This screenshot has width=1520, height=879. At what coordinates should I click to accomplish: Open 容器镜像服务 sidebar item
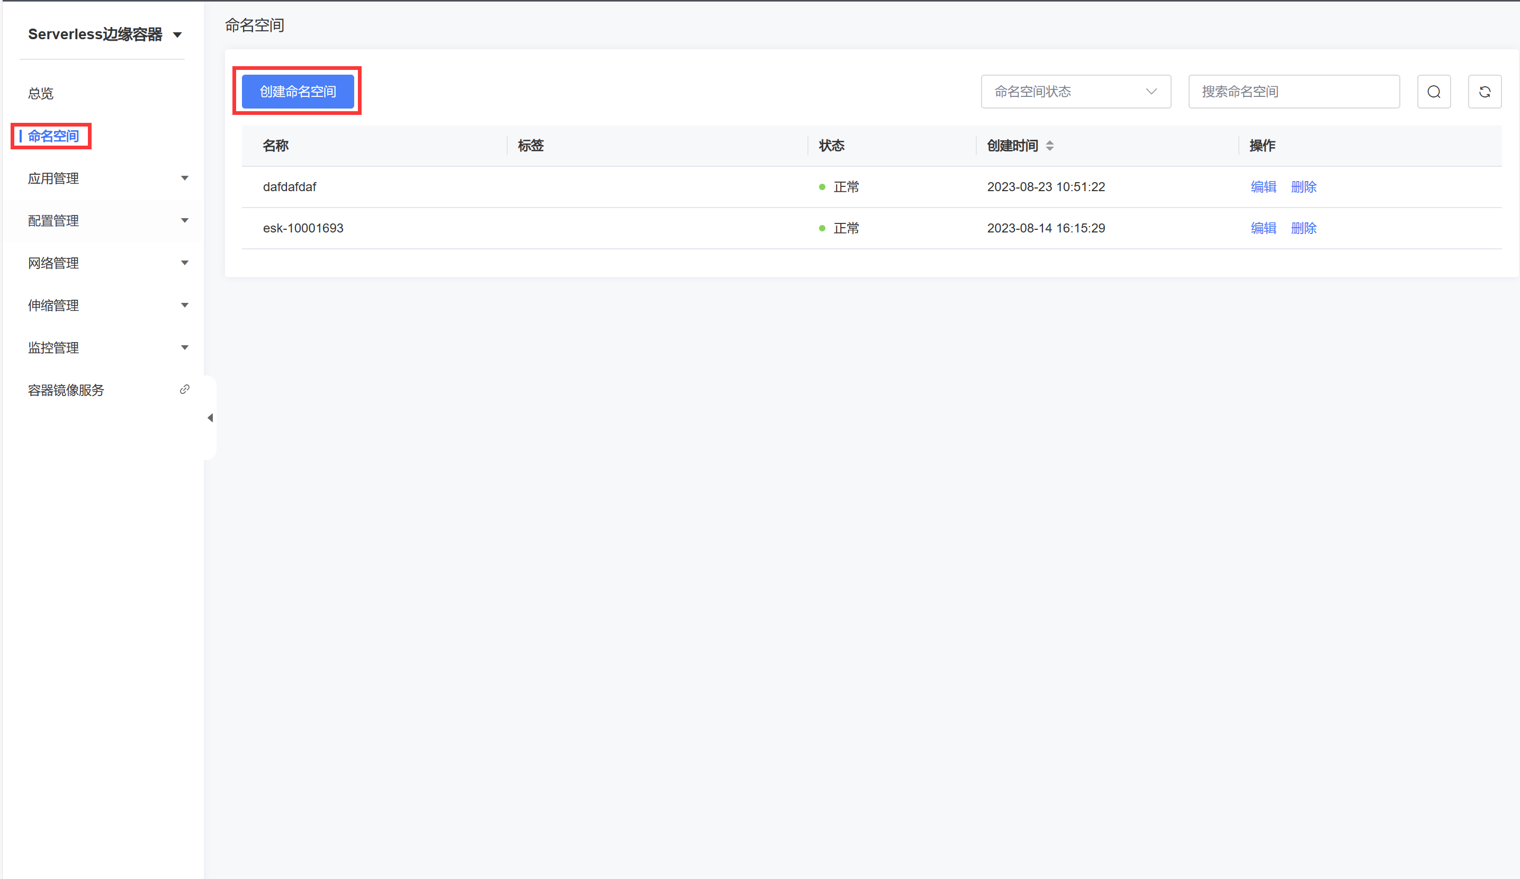click(x=66, y=390)
